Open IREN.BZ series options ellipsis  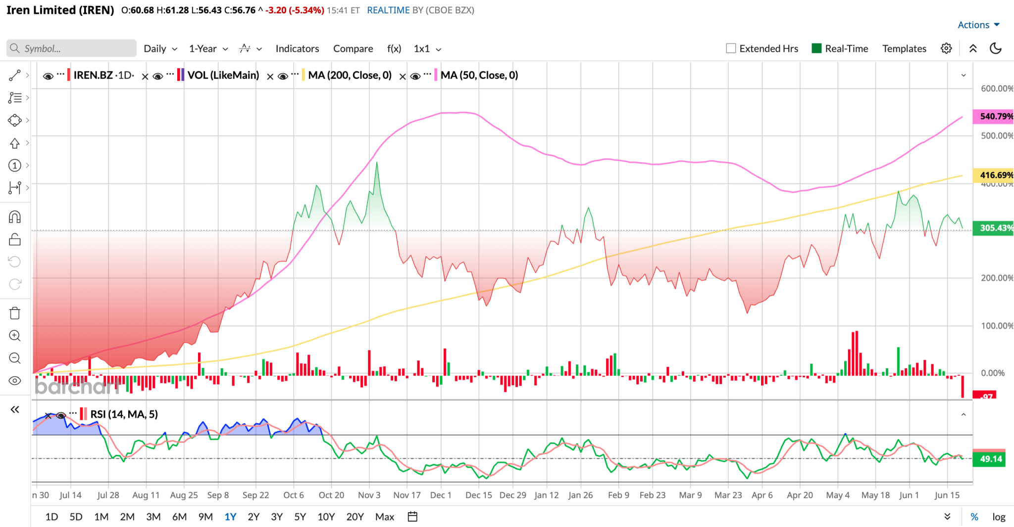[x=60, y=74]
